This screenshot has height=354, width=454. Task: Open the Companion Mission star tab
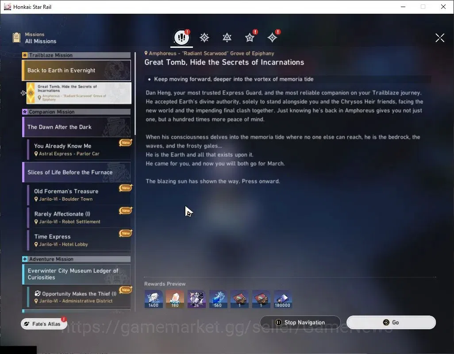click(250, 38)
